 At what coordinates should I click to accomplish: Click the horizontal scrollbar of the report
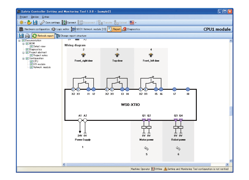(138, 164)
